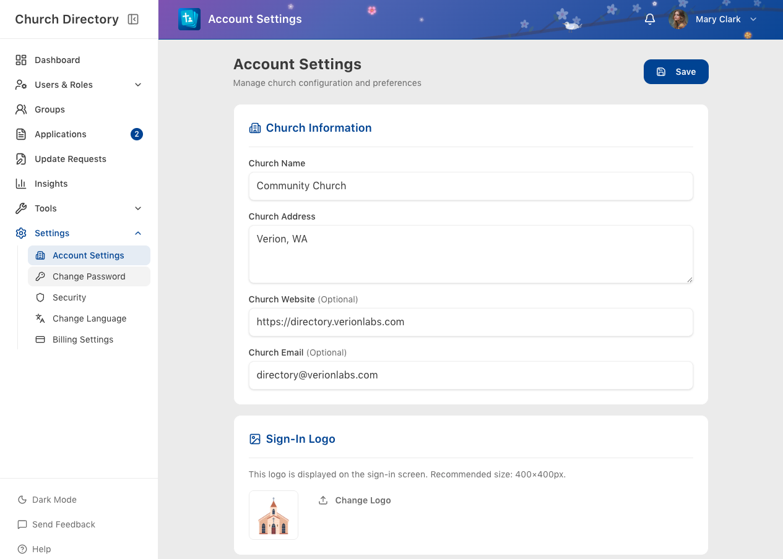Select Account Settings submenu item

pyautogui.click(x=89, y=255)
